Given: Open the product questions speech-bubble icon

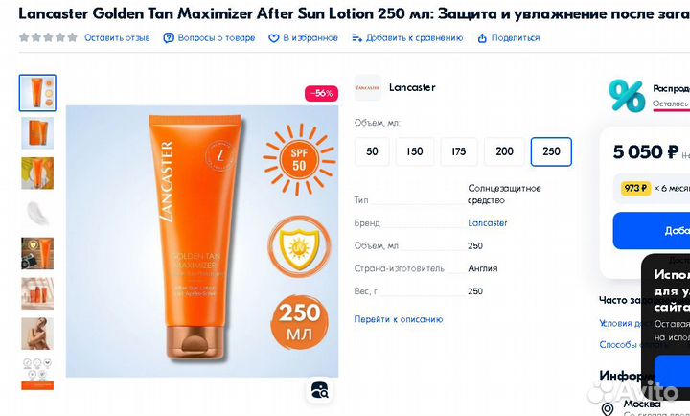Looking at the screenshot, I should point(169,38).
